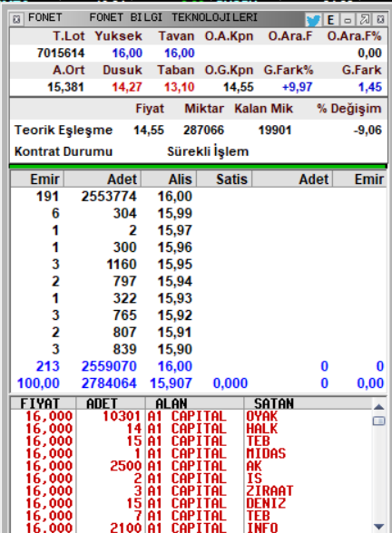392x533 pixels.
Task: Click % Değişim value -9,06
Action: (x=367, y=130)
